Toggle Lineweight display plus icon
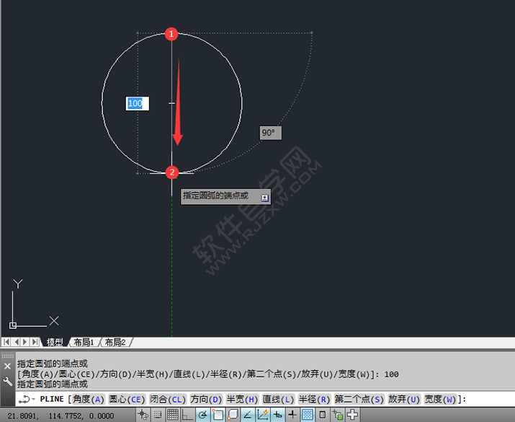This screenshot has width=515, height=422. tap(292, 415)
